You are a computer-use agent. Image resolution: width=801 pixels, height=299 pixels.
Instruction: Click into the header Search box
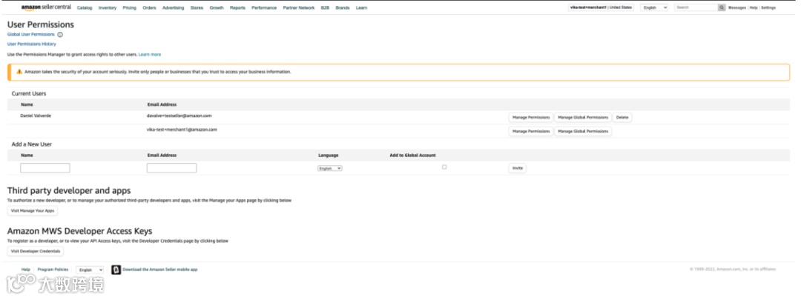click(696, 7)
